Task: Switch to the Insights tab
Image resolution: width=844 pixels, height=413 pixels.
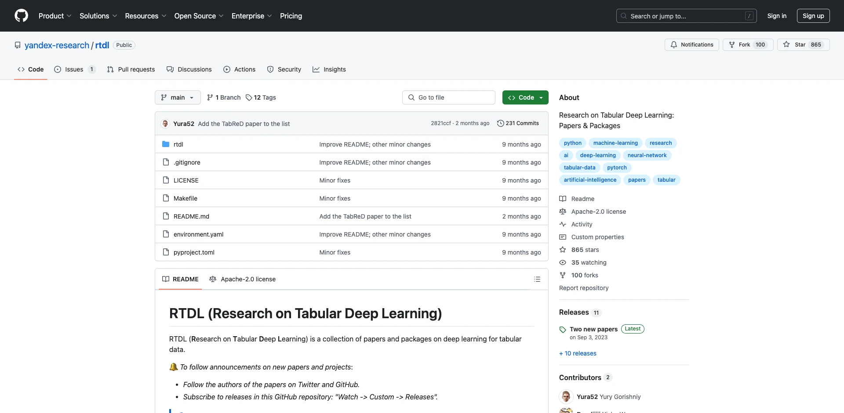Action: [x=329, y=69]
